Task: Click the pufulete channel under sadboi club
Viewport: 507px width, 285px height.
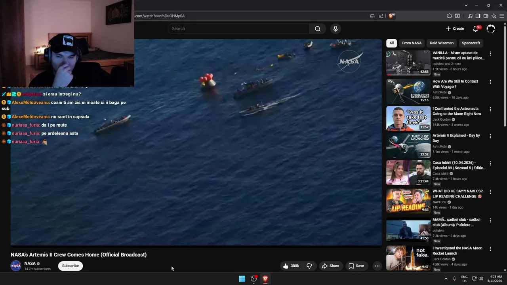Action: coord(438,231)
